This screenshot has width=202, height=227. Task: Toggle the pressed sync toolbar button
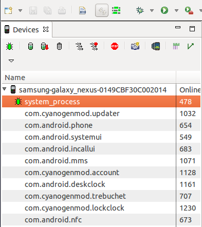pos(102,10)
